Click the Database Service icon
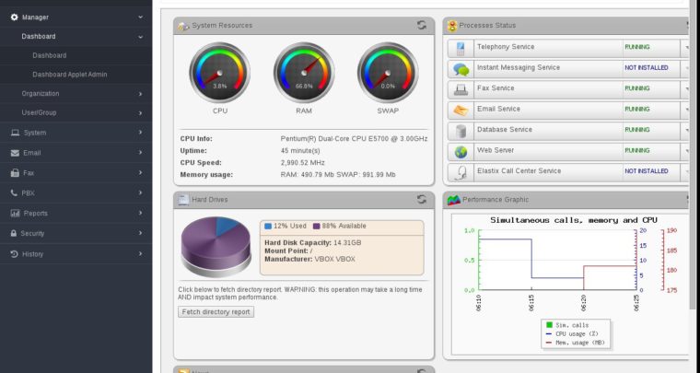 [460, 130]
